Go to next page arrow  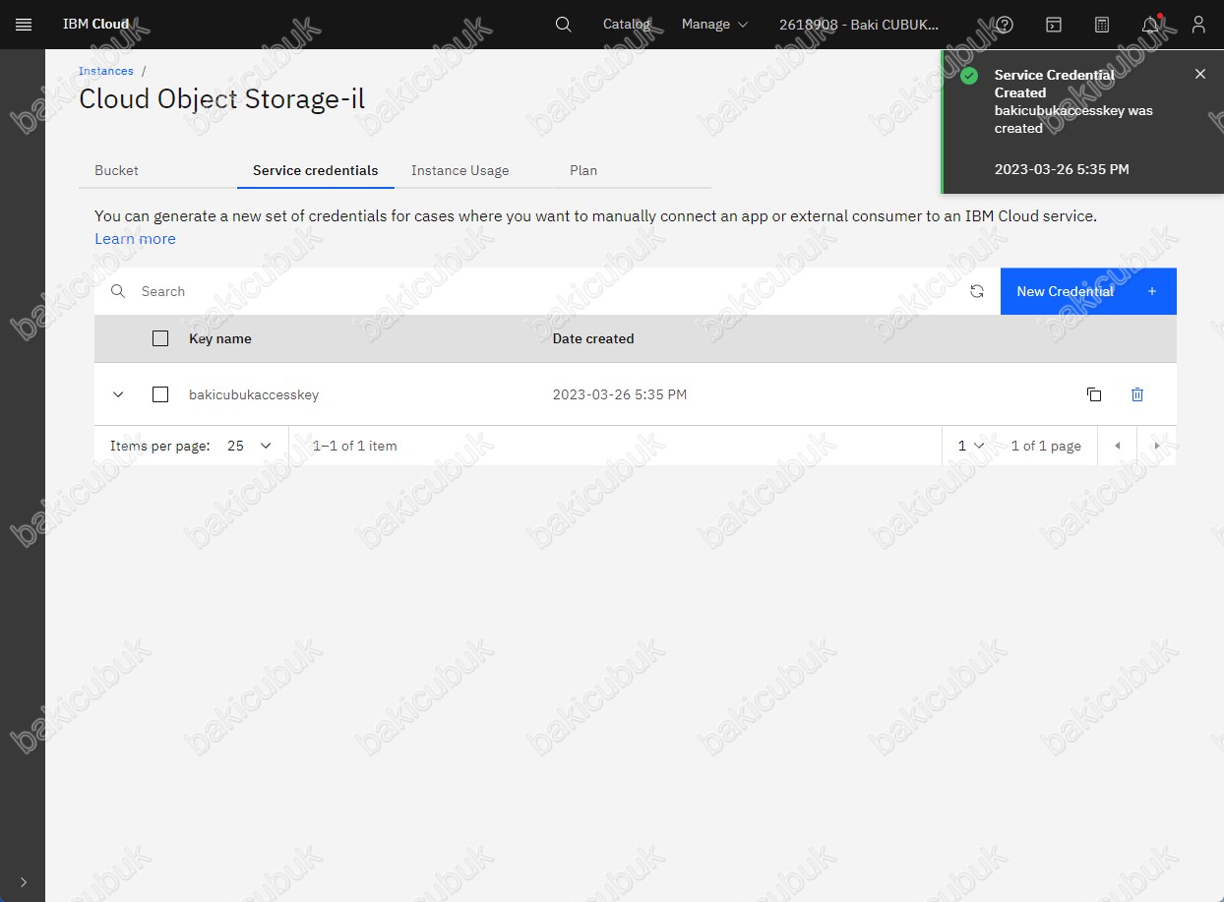pyautogui.click(x=1157, y=446)
